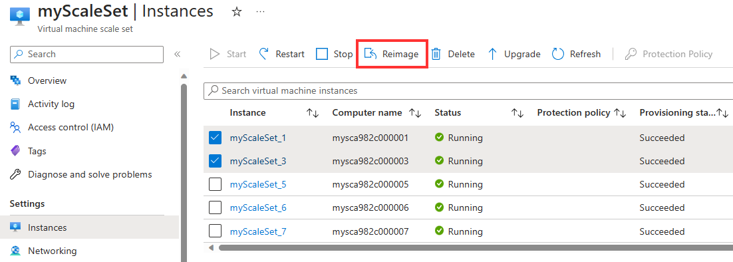Open the myScaleSet_1 instance link
The image size is (733, 262).
pos(258,138)
